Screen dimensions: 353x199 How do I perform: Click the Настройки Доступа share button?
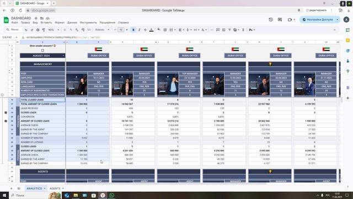(x=318, y=20)
